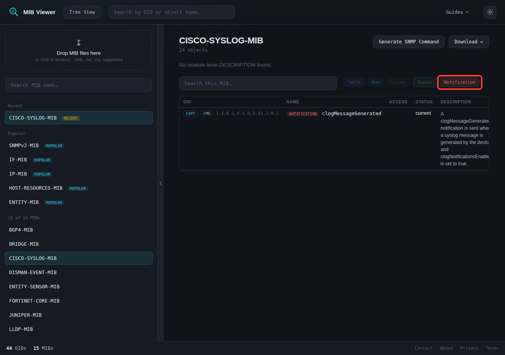Click the drop MIB files upload area
This screenshot has height=355, width=505.
coord(79,50)
